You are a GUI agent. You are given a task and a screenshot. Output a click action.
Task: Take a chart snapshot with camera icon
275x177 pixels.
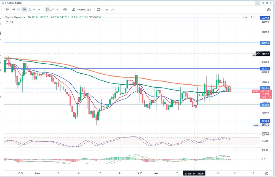coord(269,10)
